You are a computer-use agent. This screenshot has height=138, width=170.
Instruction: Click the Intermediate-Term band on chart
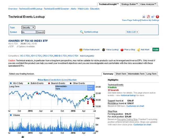point(71,88)
